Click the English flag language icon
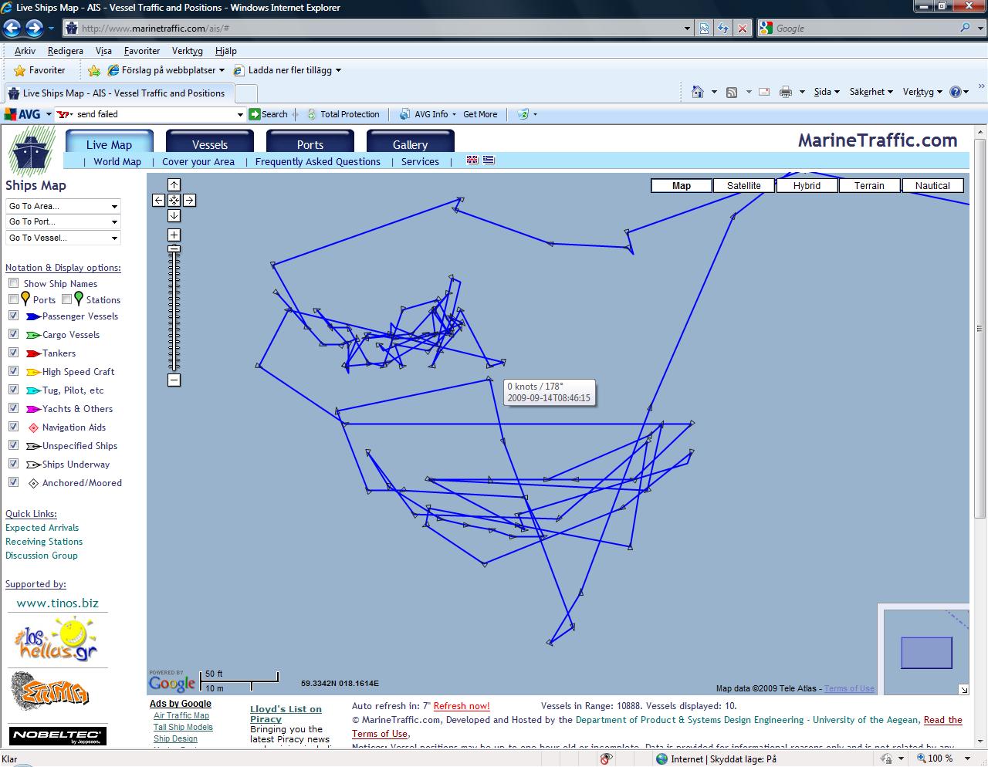 [x=472, y=160]
